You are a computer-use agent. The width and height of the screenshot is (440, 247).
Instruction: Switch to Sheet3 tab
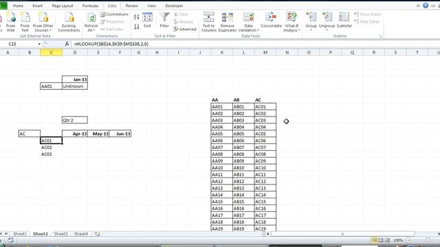click(x=61, y=234)
